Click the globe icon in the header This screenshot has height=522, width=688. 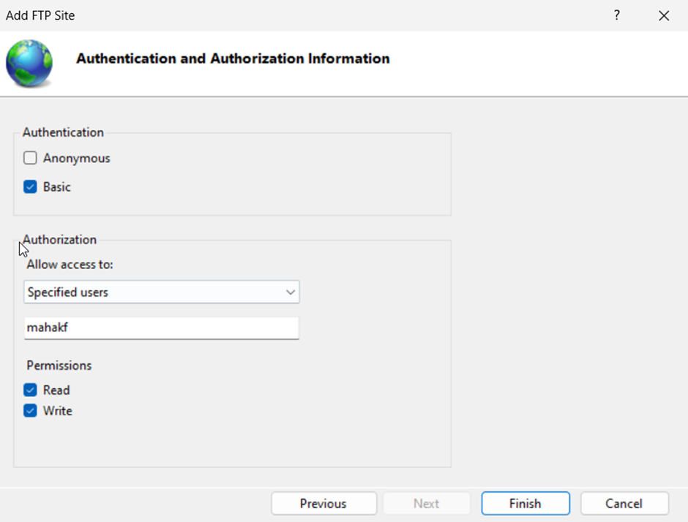(29, 64)
